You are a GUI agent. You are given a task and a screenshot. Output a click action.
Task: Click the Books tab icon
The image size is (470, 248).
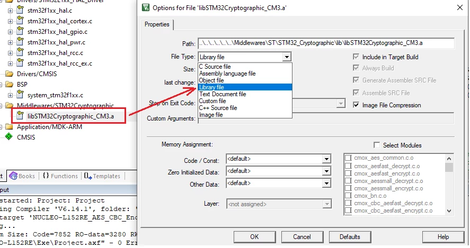[13, 176]
